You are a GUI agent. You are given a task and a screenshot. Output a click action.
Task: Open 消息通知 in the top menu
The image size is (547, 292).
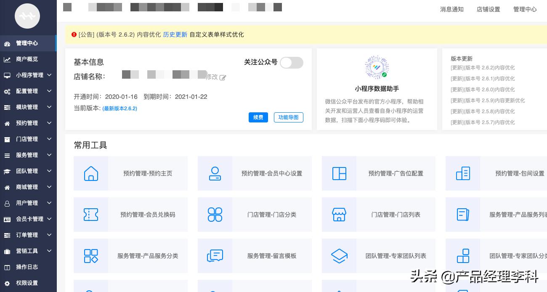click(x=451, y=9)
